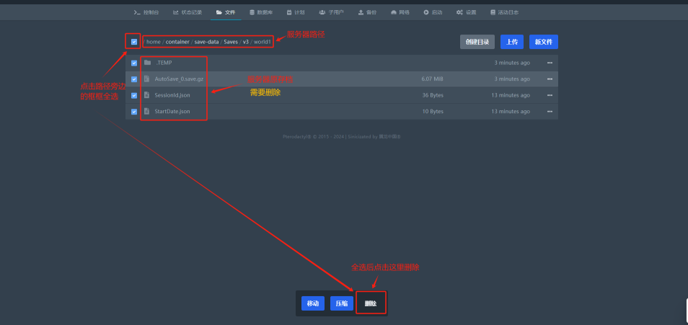This screenshot has height=325, width=688.
Task: Uncheck the .TEMP folder checkbox
Action: 134,63
